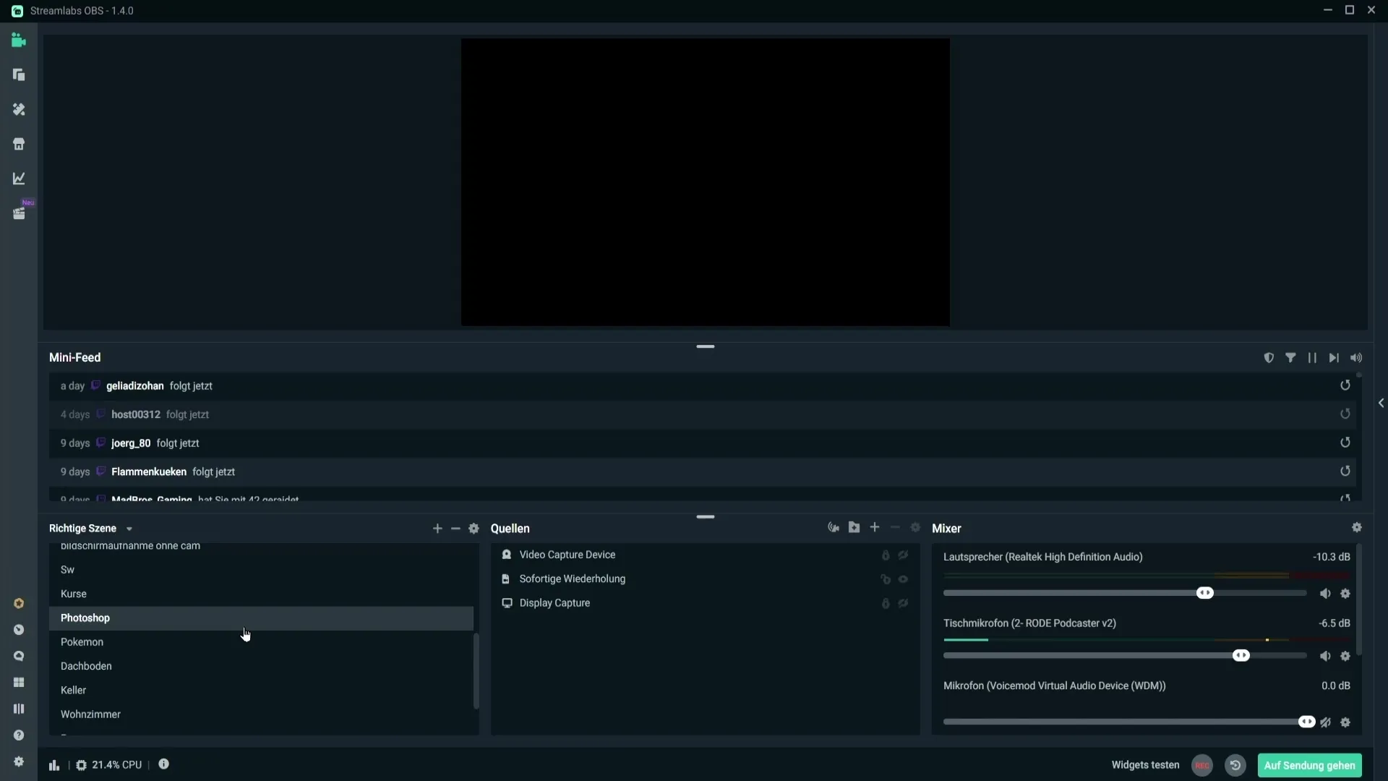Image resolution: width=1388 pixels, height=781 pixels.
Task: Toggle lock on Video Capture Device
Action: point(886,555)
